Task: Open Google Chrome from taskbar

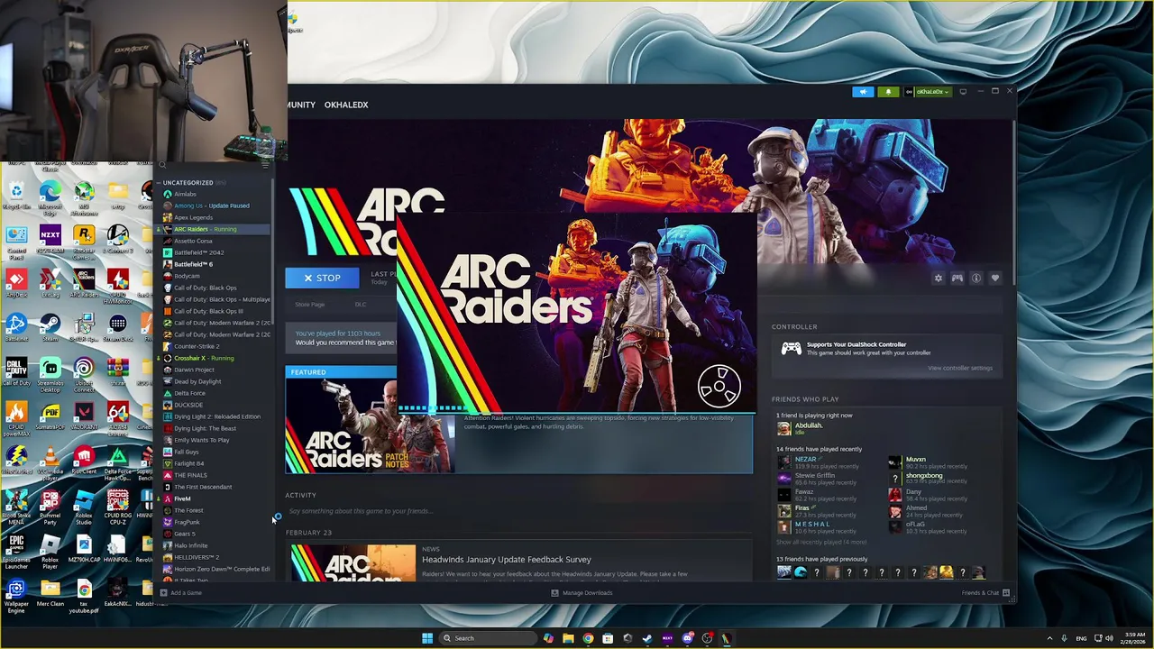Action: [x=588, y=638]
